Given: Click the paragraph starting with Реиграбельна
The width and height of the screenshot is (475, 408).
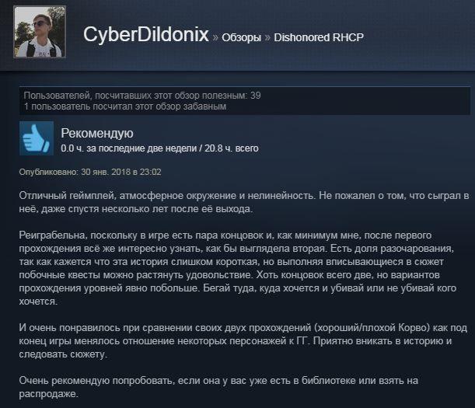Looking at the screenshot, I should tap(238, 268).
